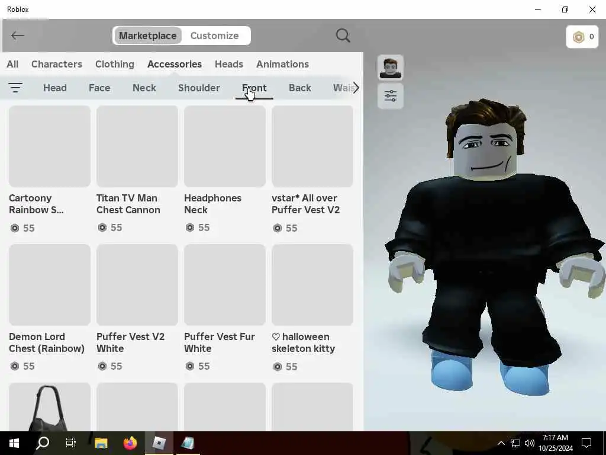Open the taskbar clock and date
The width and height of the screenshot is (606, 455).
pos(556,443)
